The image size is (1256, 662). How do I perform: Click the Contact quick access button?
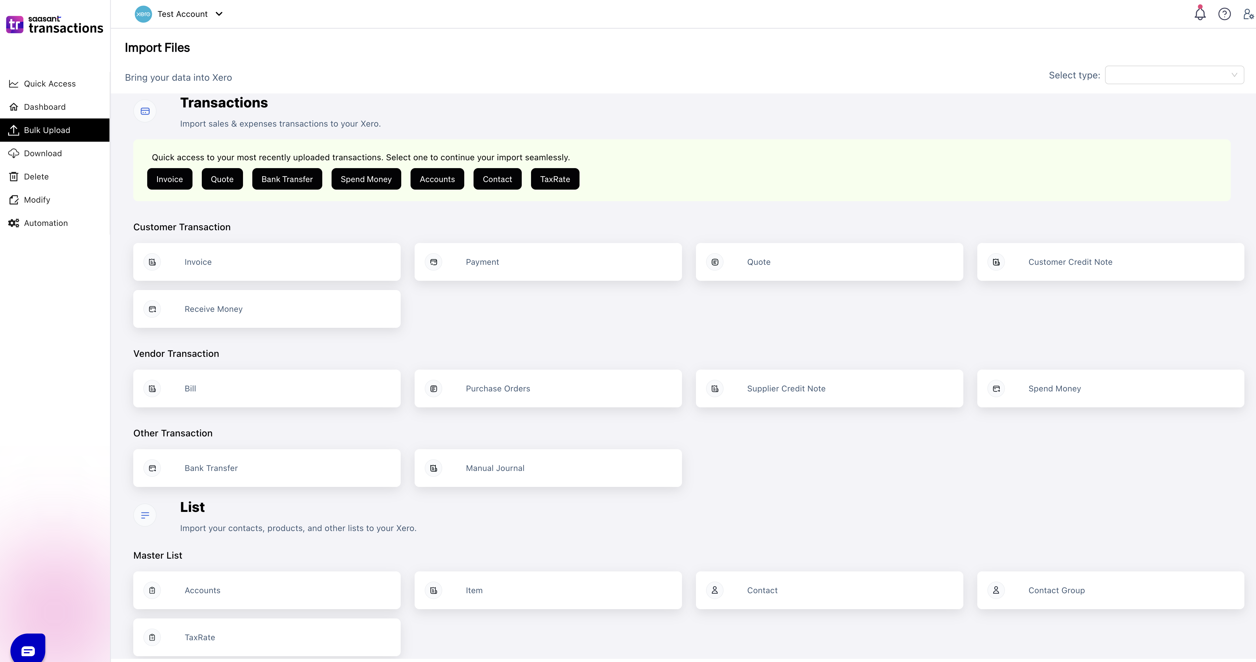pos(497,179)
